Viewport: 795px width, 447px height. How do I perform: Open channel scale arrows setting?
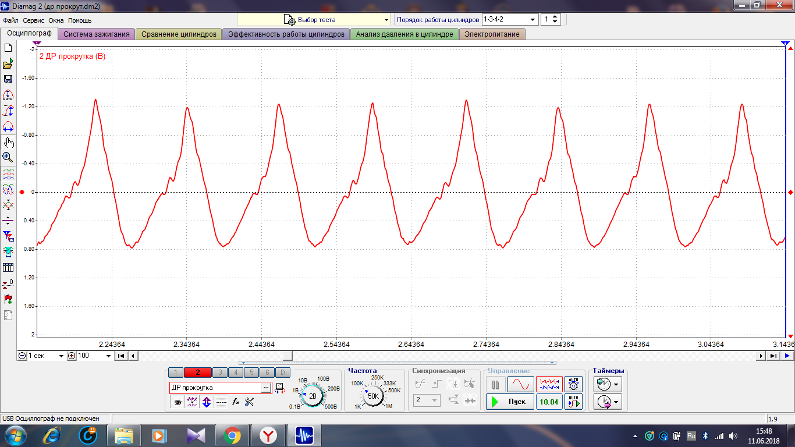[x=207, y=402]
